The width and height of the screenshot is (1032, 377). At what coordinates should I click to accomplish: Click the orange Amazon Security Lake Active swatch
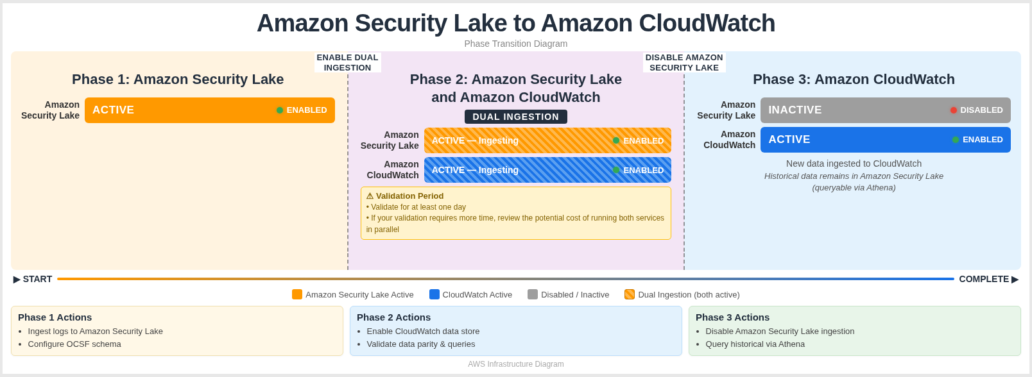click(x=297, y=294)
